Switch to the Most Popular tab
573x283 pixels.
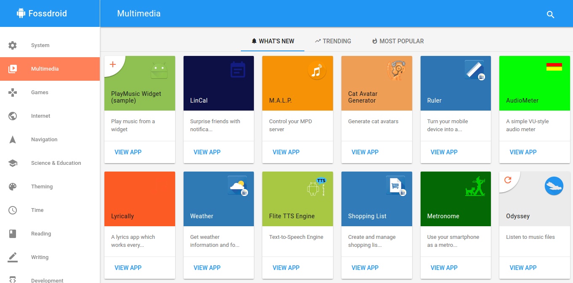pyautogui.click(x=397, y=41)
